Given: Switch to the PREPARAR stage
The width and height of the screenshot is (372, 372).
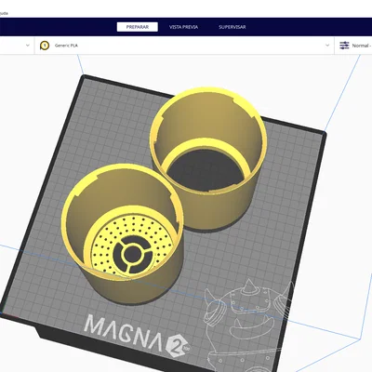Looking at the screenshot, I should pyautogui.click(x=138, y=27).
